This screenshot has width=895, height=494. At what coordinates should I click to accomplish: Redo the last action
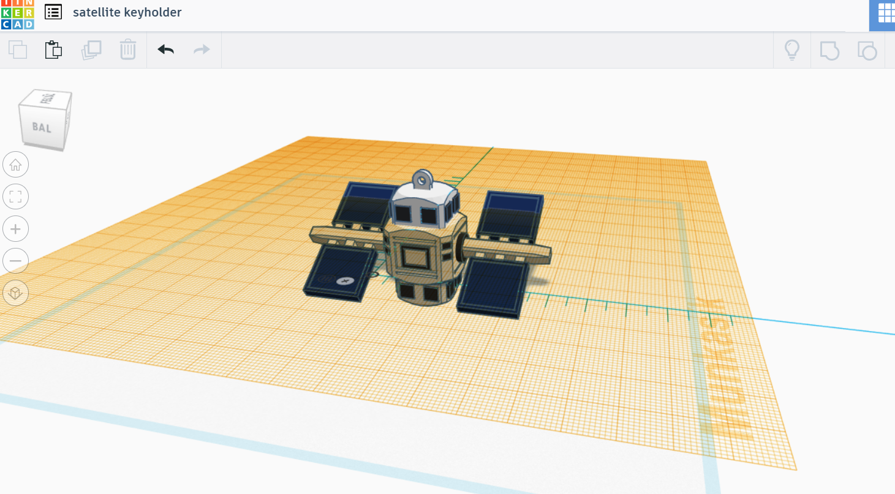click(x=202, y=50)
